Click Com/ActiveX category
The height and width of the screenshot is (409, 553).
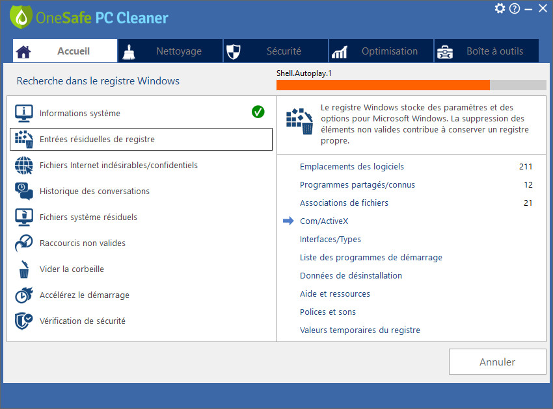pyautogui.click(x=324, y=221)
